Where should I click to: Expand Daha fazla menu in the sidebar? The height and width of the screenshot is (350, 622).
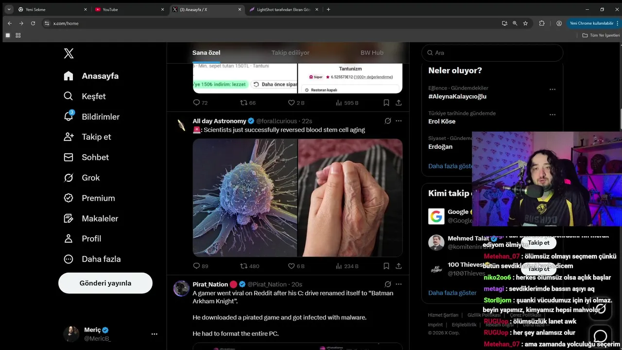[92, 259]
